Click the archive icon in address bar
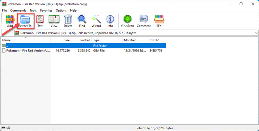Viewport: 259px width, 131px height. pos(17,33)
